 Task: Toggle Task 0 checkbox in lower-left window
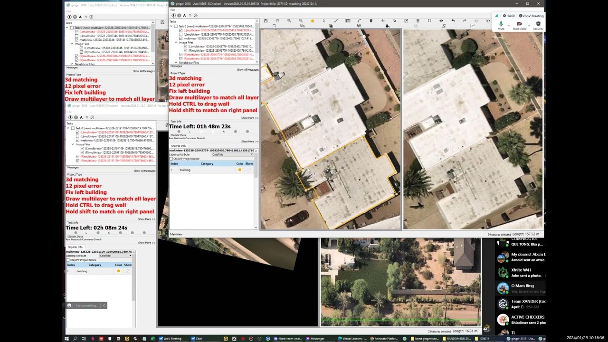point(73,128)
